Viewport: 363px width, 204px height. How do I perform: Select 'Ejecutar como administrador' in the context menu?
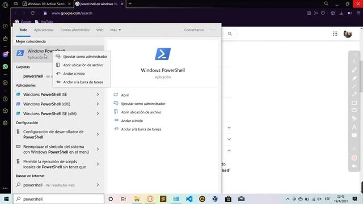82,57
